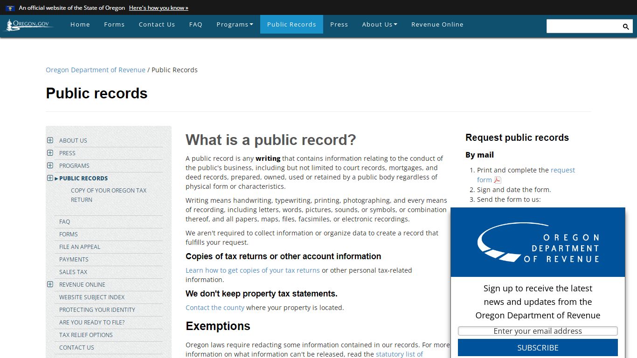637x358 pixels.
Task: Go to the Home menu item
Action: (80, 24)
